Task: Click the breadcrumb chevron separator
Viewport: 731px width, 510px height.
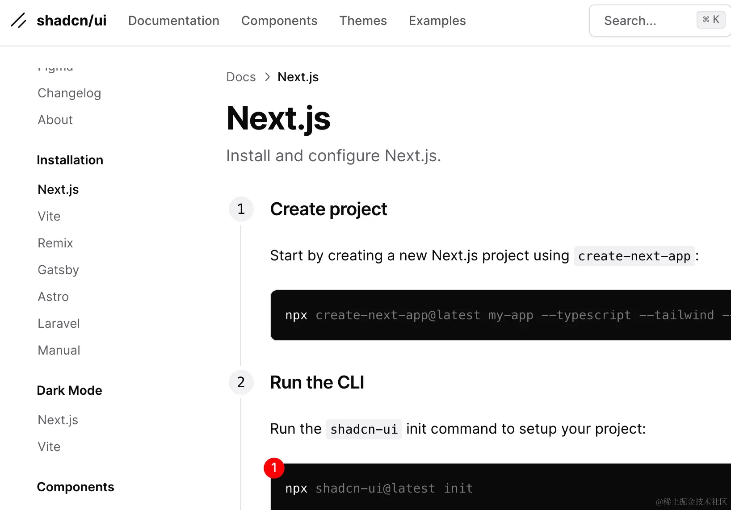Action: (267, 77)
